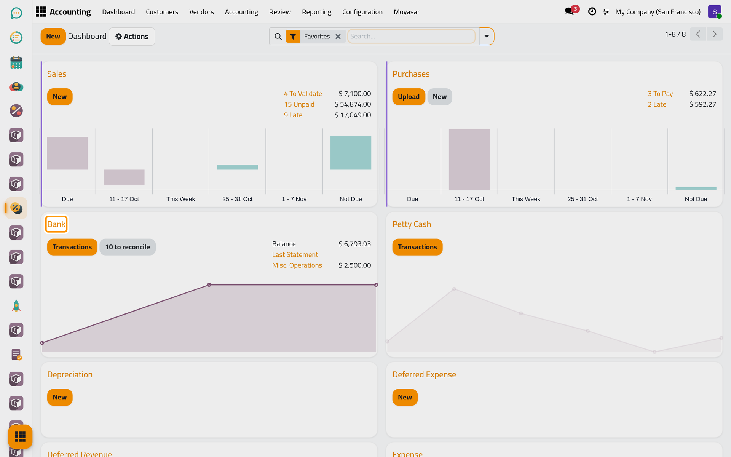Expand the Configuration menu
The width and height of the screenshot is (731, 457).
click(x=362, y=12)
